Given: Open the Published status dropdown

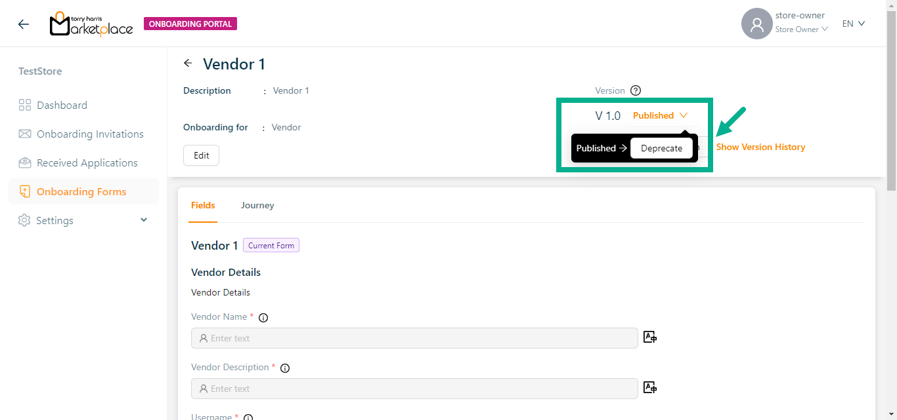Looking at the screenshot, I should pos(660,115).
